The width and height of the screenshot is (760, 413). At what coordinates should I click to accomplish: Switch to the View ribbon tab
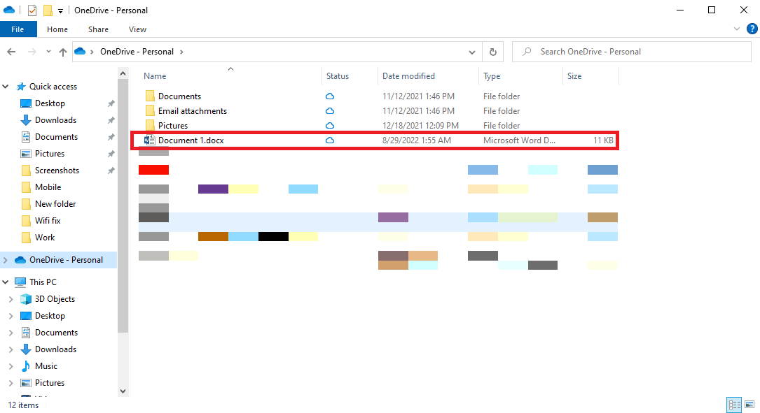(x=138, y=29)
